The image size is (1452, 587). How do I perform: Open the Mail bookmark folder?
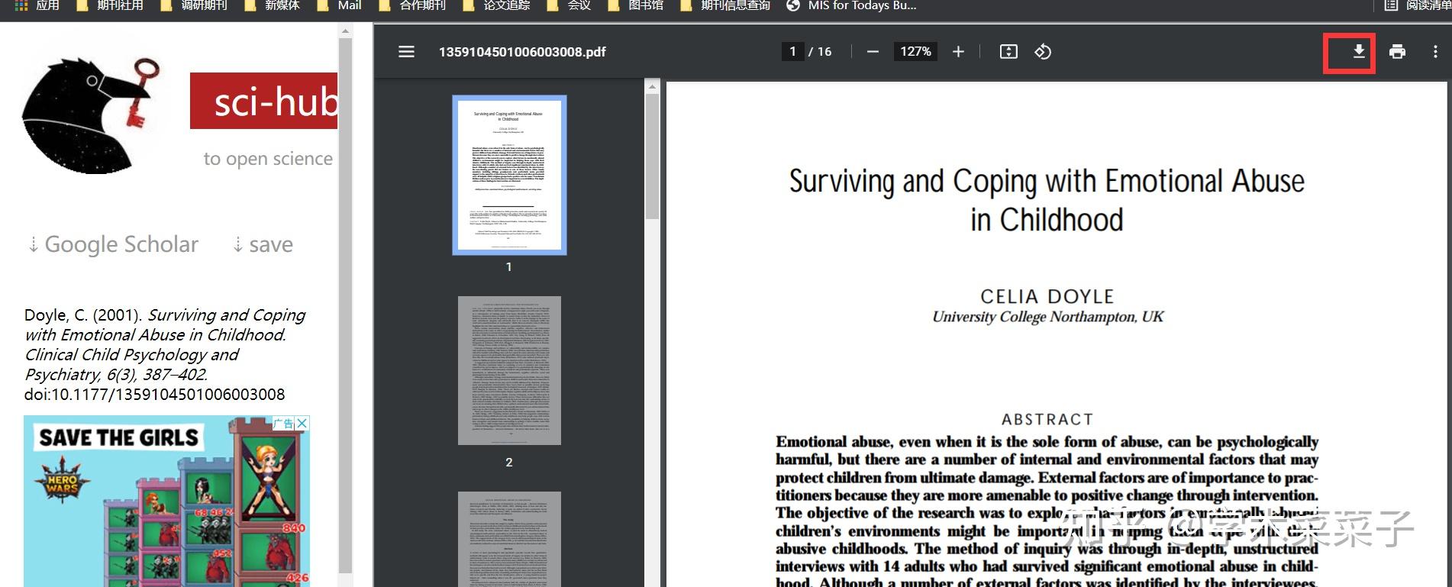[x=341, y=5]
